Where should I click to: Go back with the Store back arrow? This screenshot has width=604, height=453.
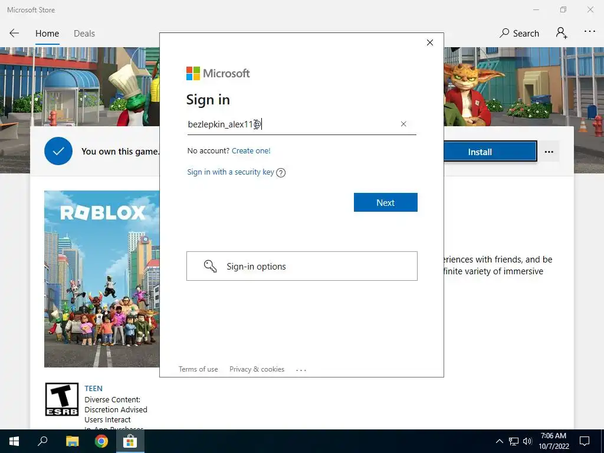14,33
